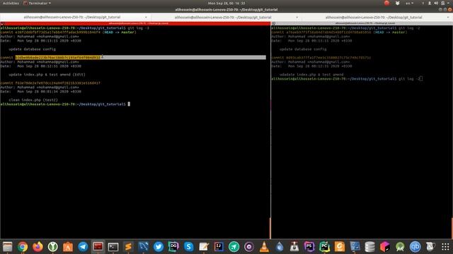453x254 pixels.
Task: Click 'update index.php & test amend' in right pane
Action: click(311, 75)
